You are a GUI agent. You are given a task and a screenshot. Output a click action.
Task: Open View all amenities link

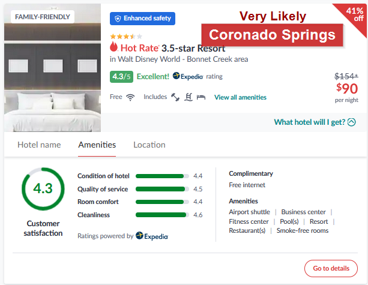(240, 97)
